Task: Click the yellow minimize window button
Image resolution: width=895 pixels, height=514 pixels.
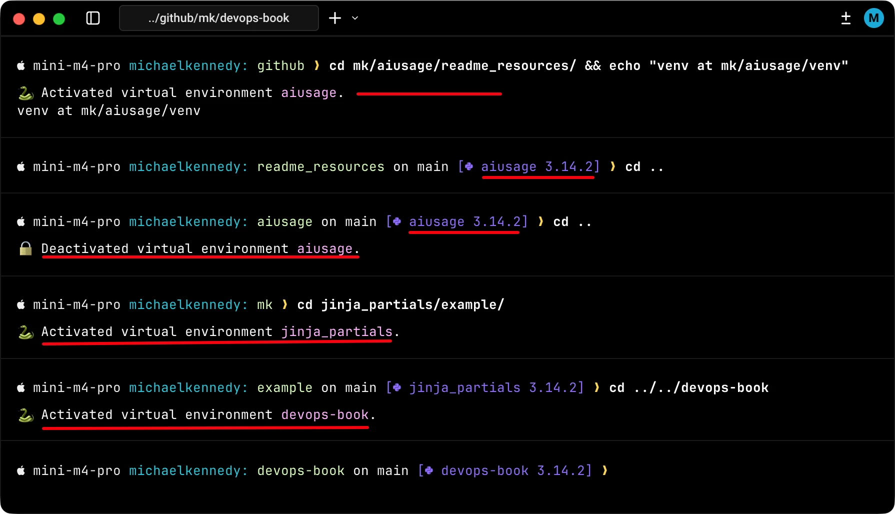Action: coord(39,19)
